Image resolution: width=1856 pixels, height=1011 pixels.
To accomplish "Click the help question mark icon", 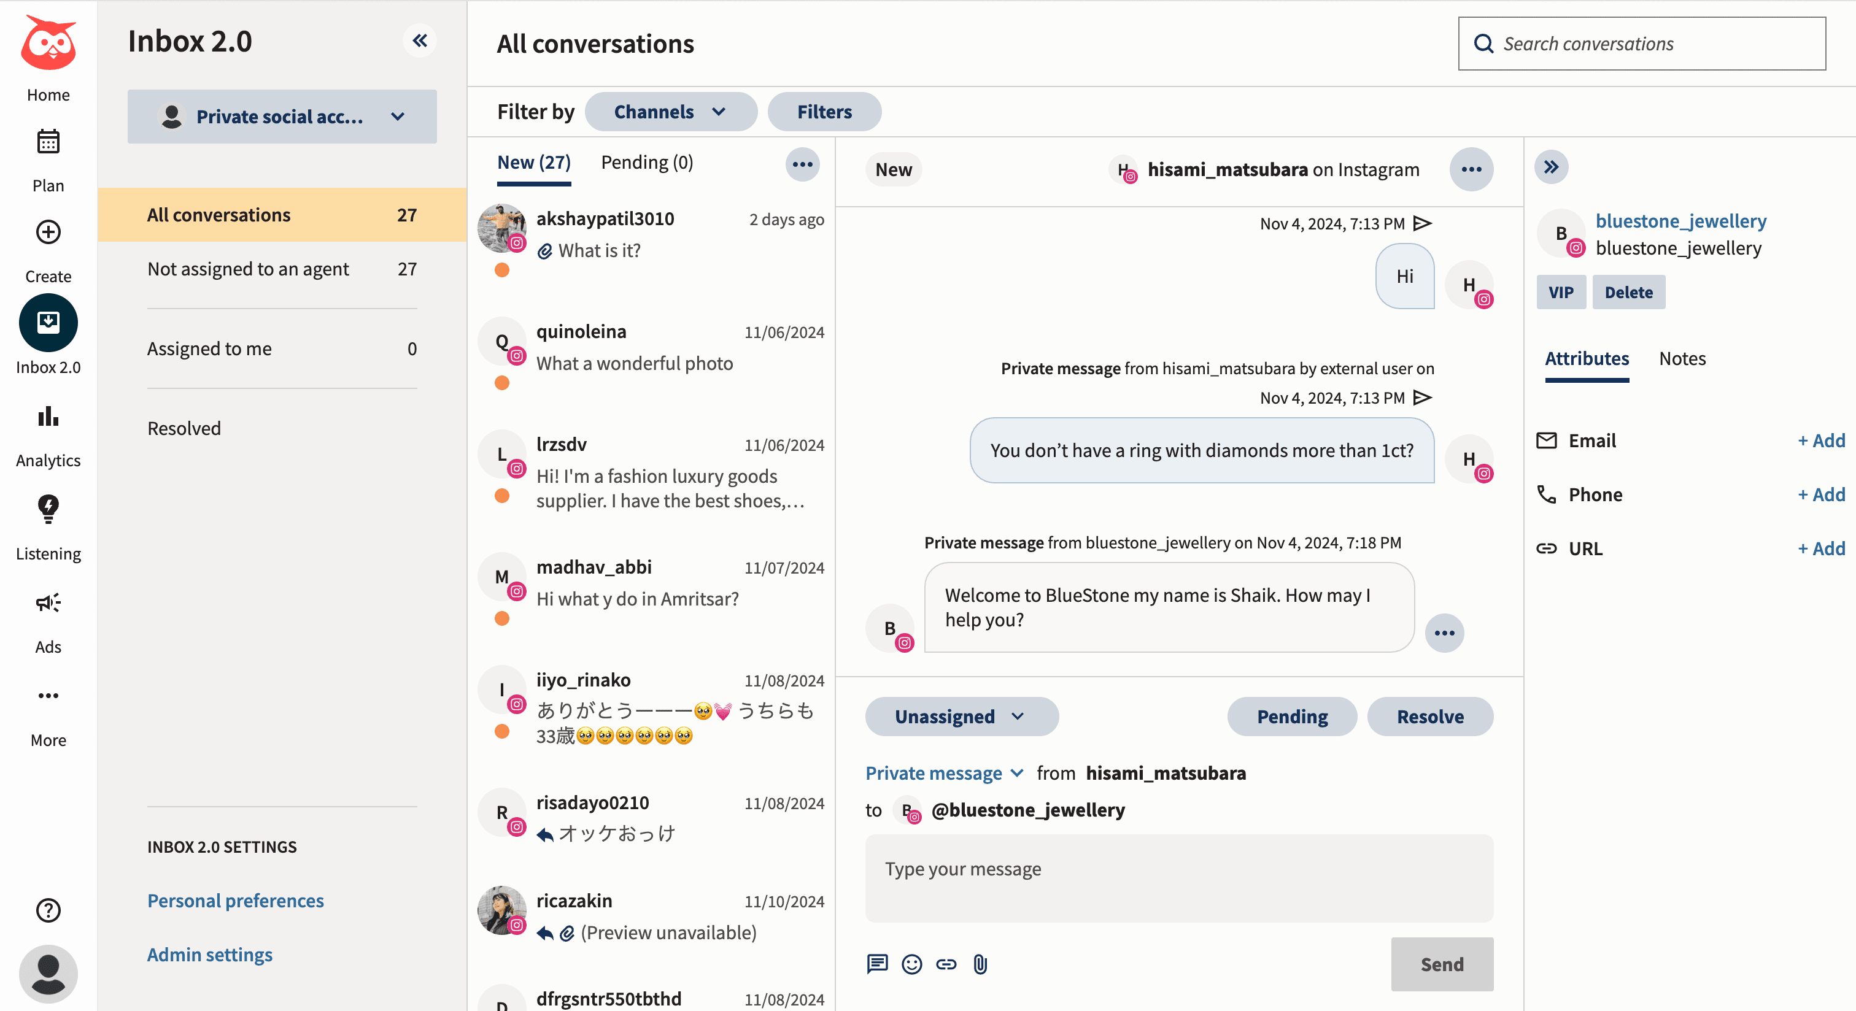I will point(48,910).
